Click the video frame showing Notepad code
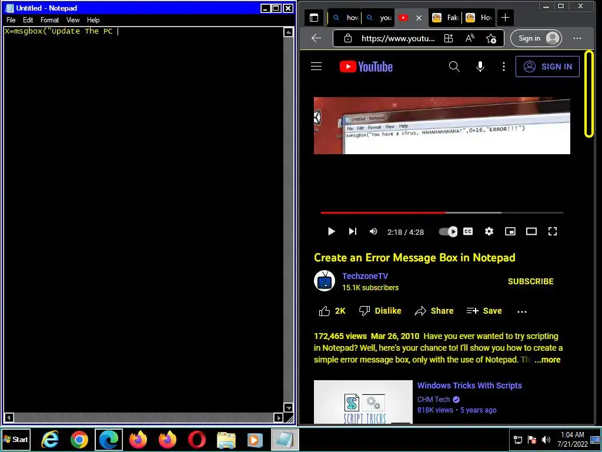This screenshot has height=452, width=602. [x=442, y=126]
